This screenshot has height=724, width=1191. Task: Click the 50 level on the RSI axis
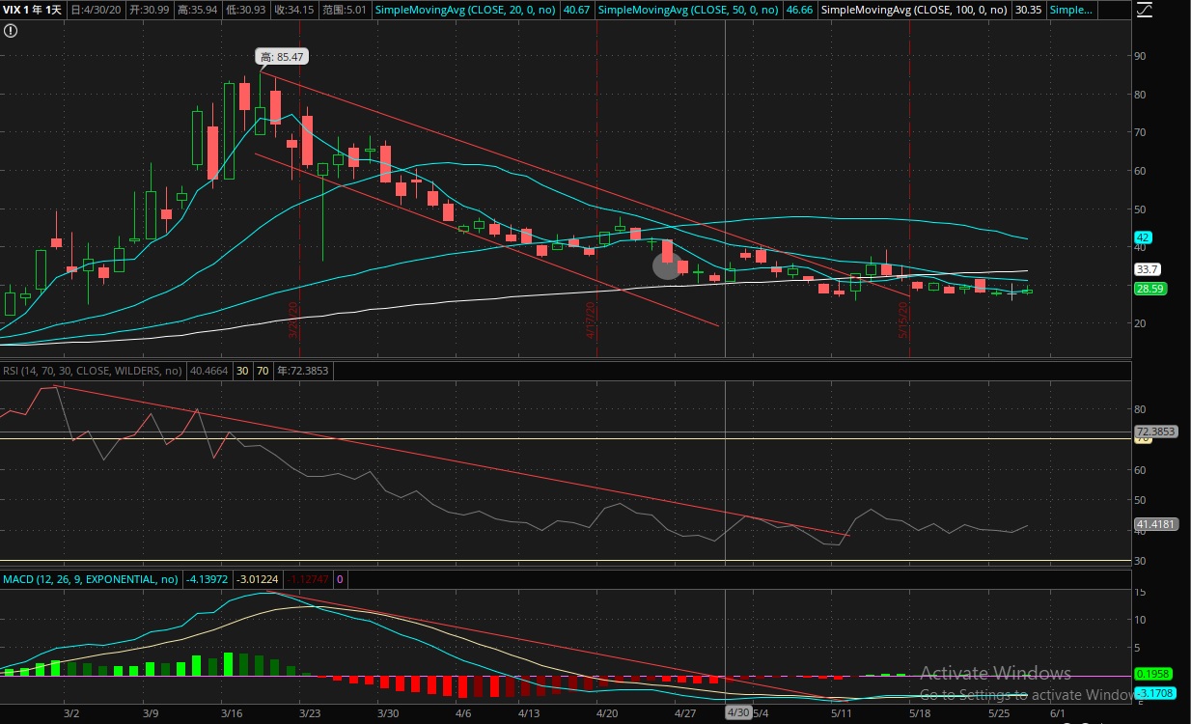tap(1142, 500)
